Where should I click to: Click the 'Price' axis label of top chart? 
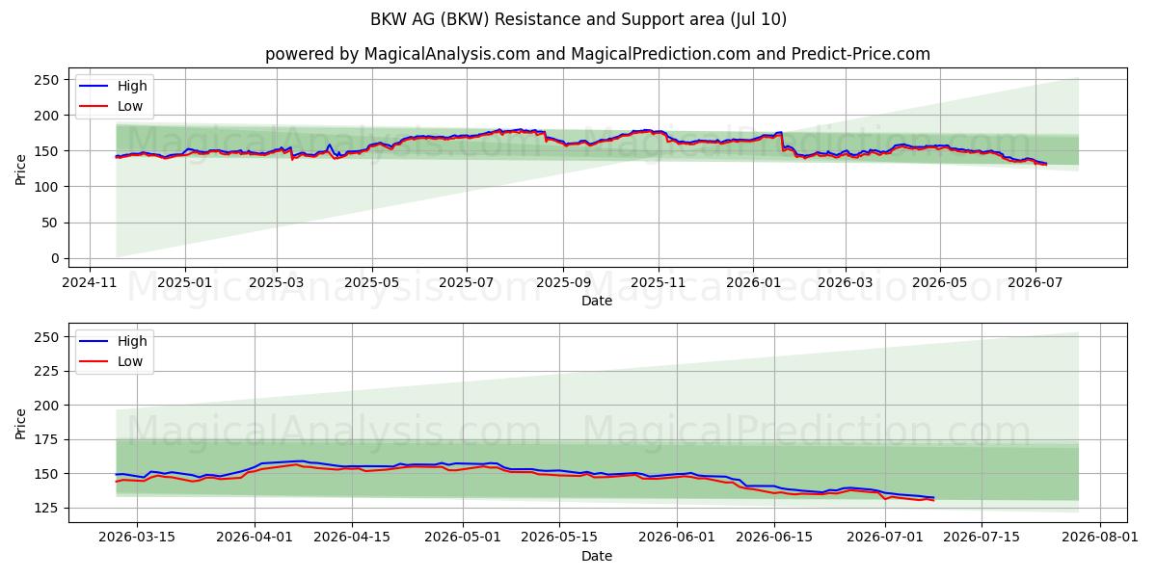(x=21, y=168)
